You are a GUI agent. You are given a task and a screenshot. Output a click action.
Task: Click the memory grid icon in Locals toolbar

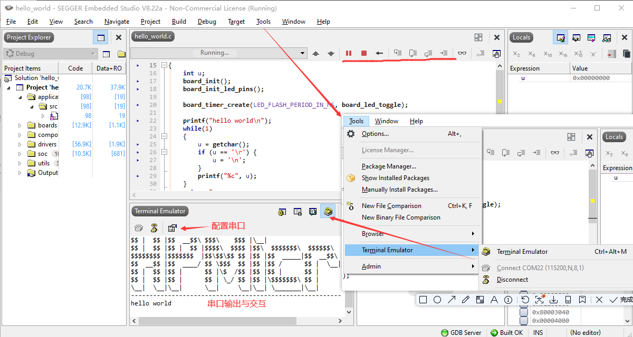[611, 54]
